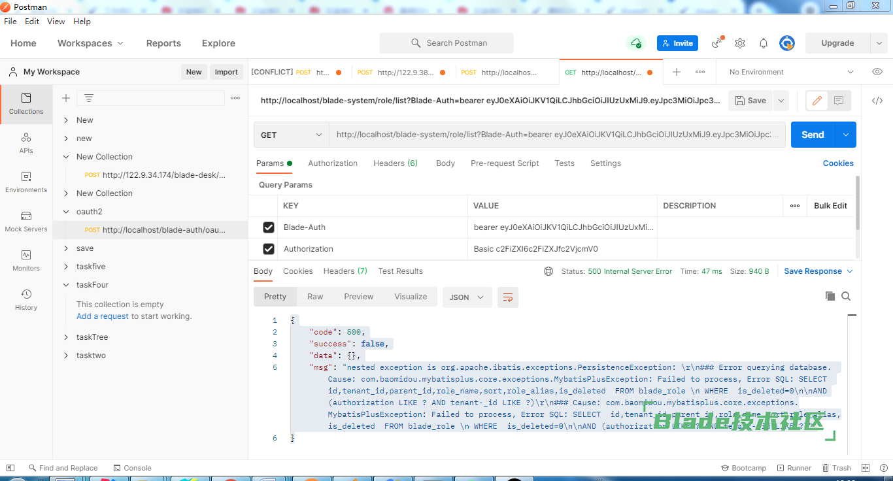The image size is (893, 481).
Task: Open the code snippet icon
Action: click(x=877, y=101)
